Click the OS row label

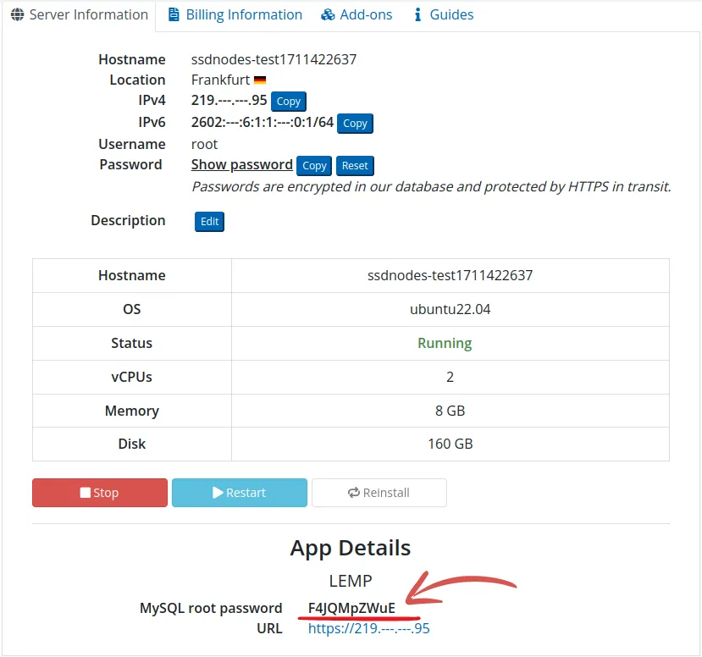point(131,309)
